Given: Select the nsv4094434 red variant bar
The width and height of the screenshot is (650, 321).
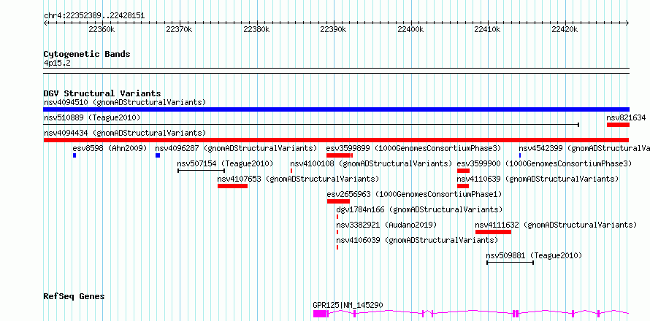Looking at the screenshot, I should 336,140.
